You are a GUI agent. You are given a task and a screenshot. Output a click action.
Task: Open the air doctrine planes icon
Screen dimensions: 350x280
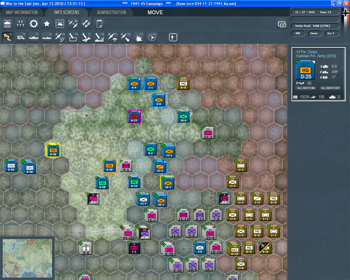coord(73,24)
